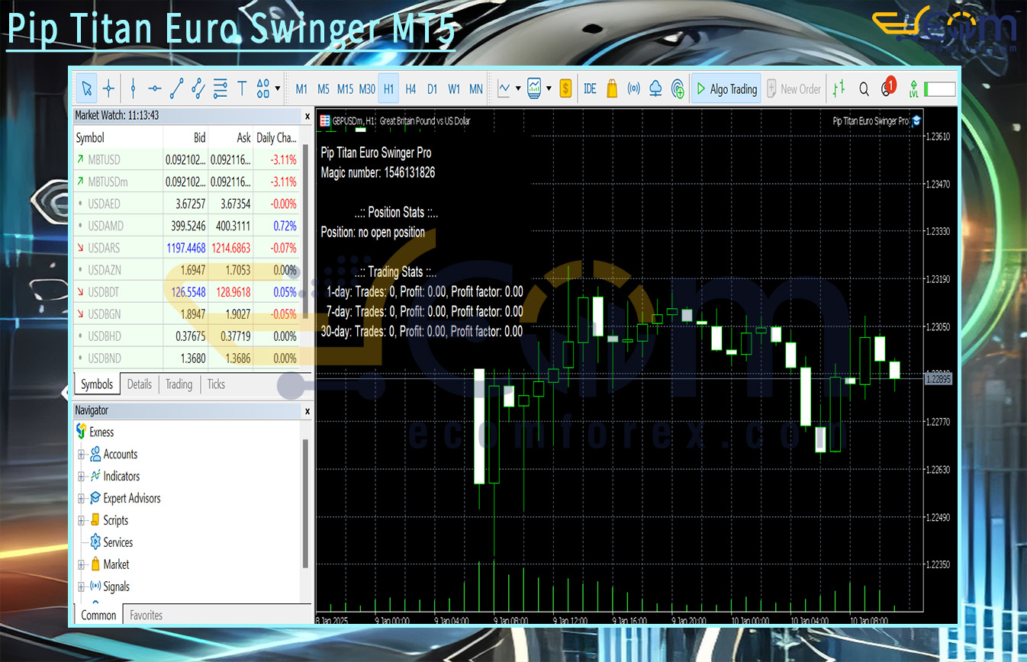Viewport: 1027px width, 662px height.
Task: Expand the Accounts tree node
Action: pos(81,455)
